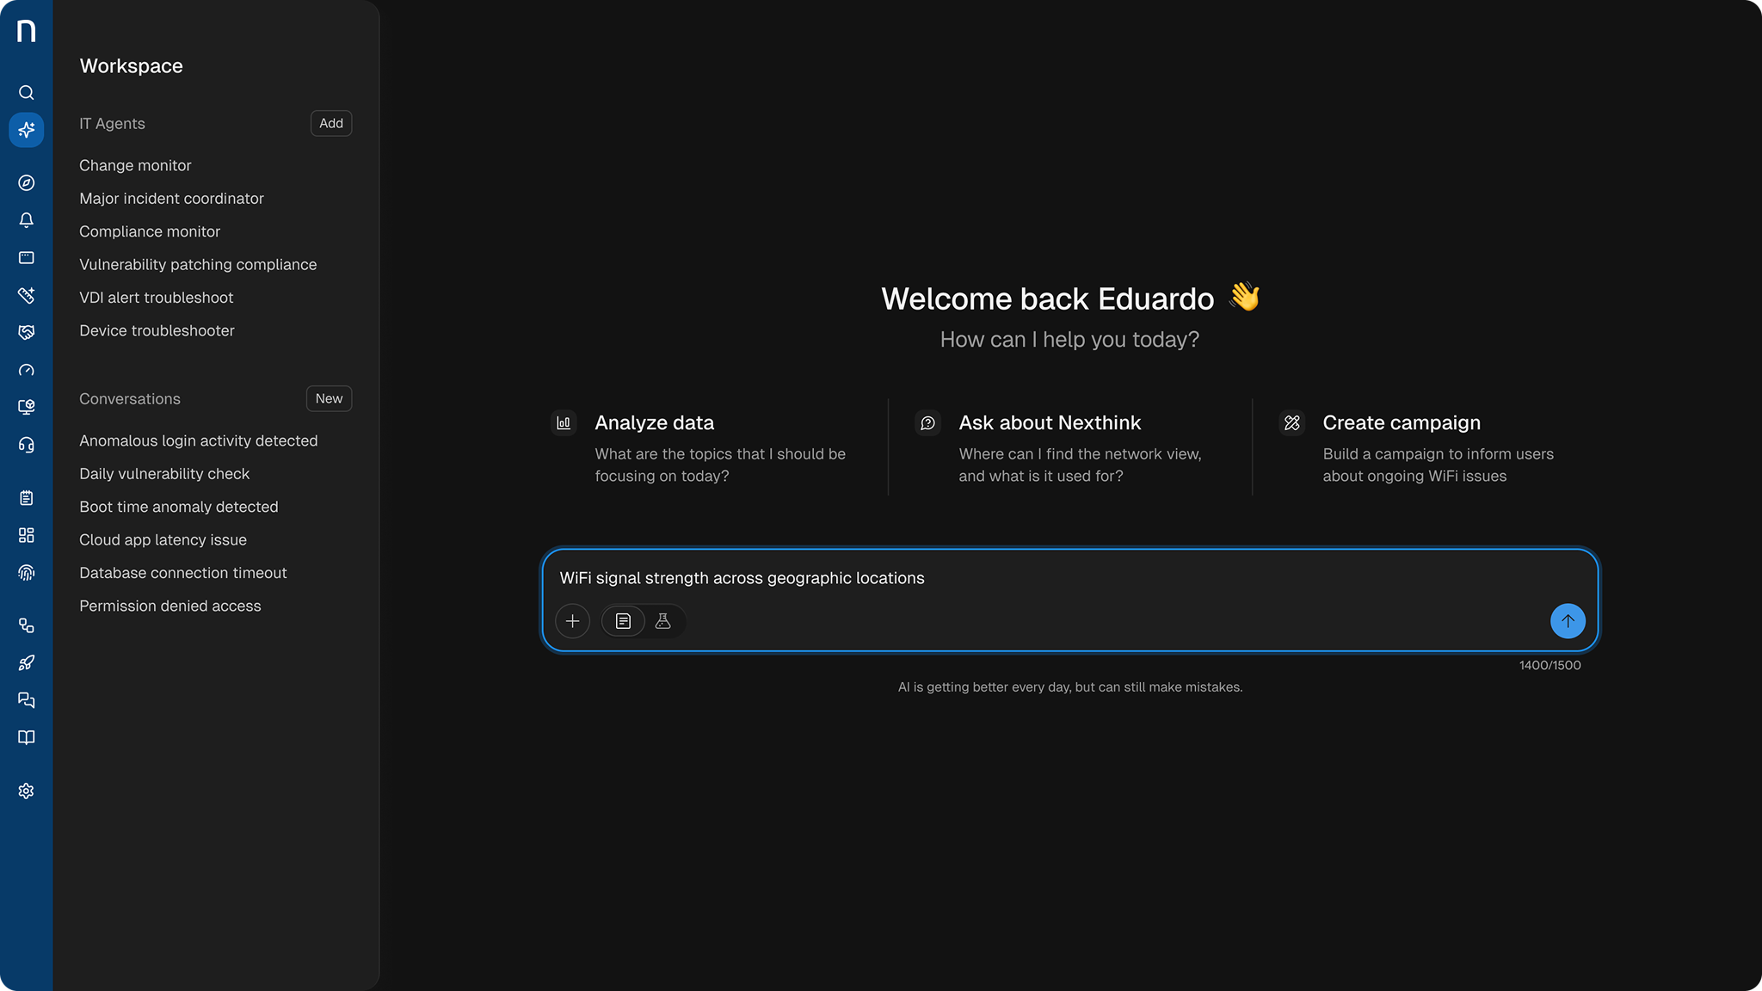Open Cloud app latency issue conversation

(163, 540)
